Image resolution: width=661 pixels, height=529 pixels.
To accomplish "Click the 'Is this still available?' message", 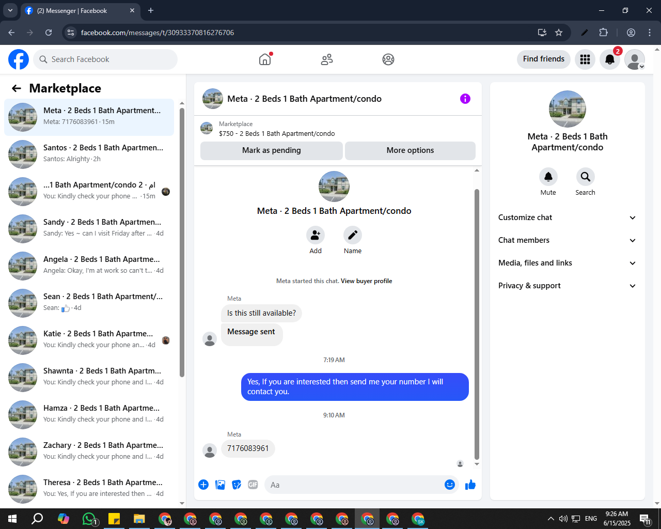I will click(x=261, y=313).
